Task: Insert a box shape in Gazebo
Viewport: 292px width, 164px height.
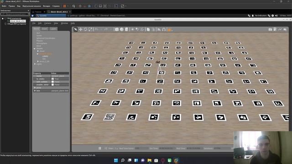Action: pos(117,29)
